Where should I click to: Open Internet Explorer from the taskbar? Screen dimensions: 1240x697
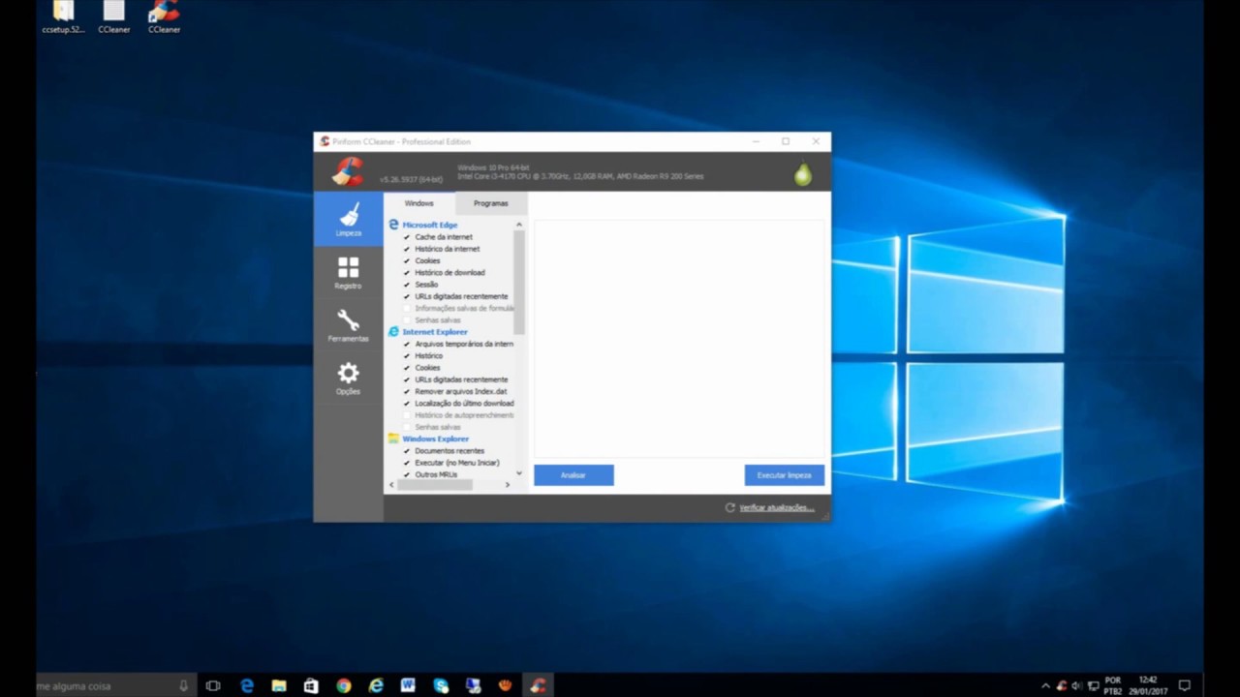click(376, 685)
